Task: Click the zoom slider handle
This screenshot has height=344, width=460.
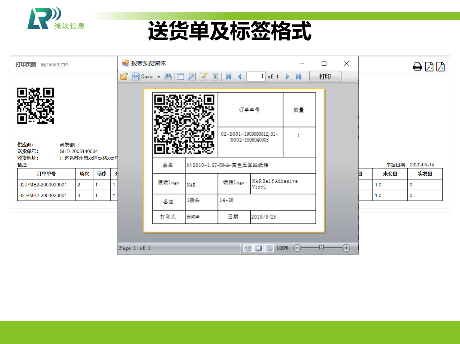Action: click(x=321, y=248)
